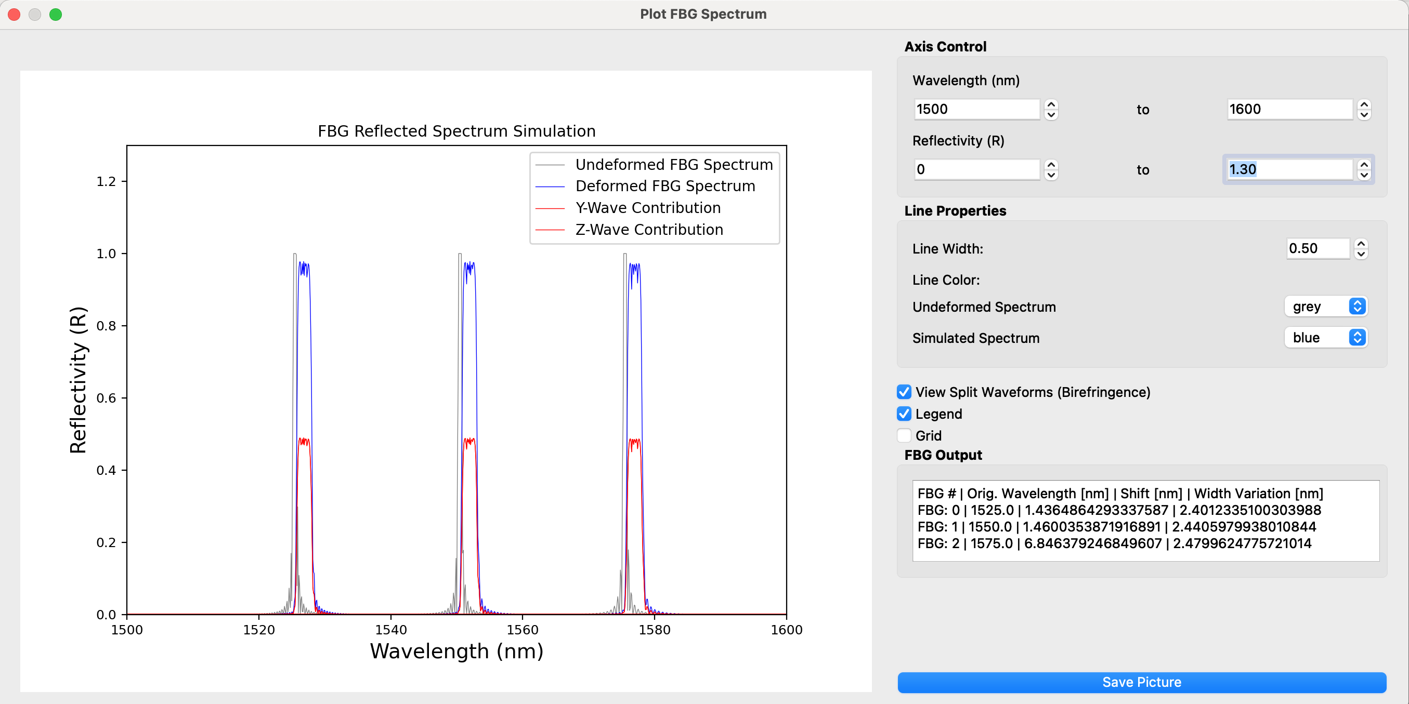Click the green macOS zoom window button
This screenshot has width=1409, height=704.
click(56, 14)
